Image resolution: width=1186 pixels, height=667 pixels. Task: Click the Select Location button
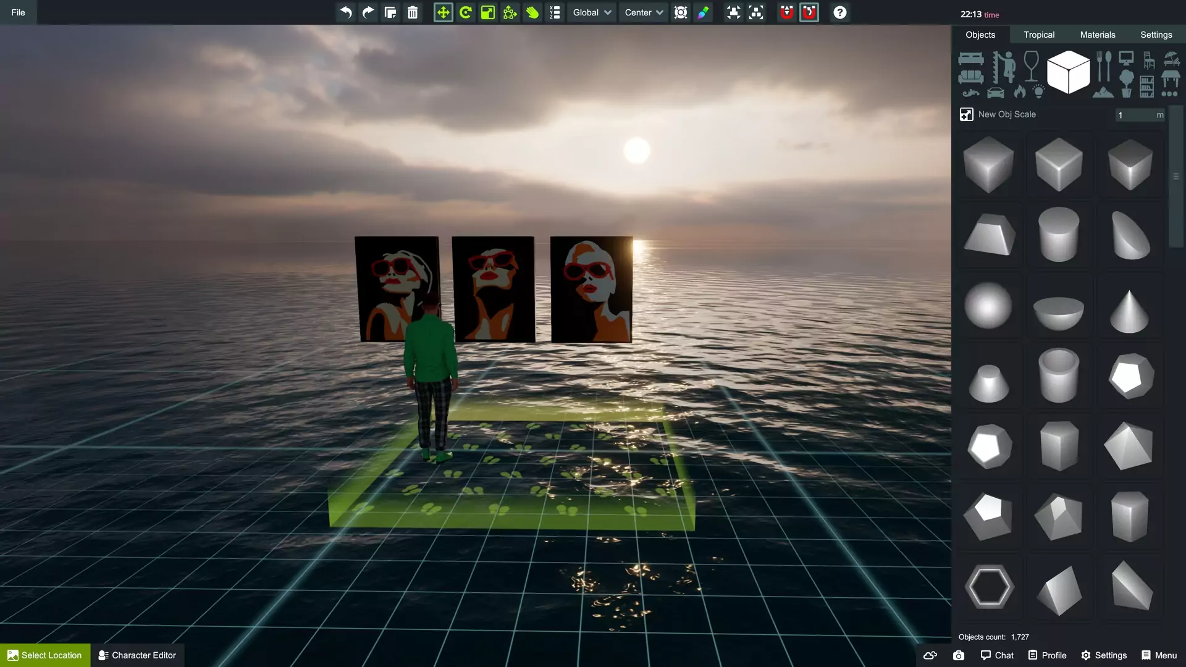coord(45,655)
